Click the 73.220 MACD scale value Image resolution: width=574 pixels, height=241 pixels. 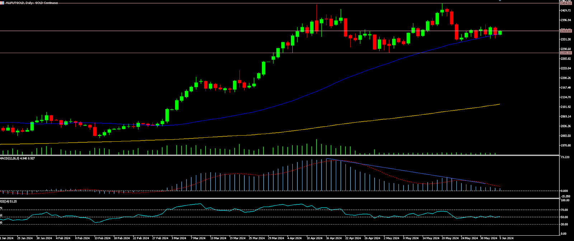point(565,157)
